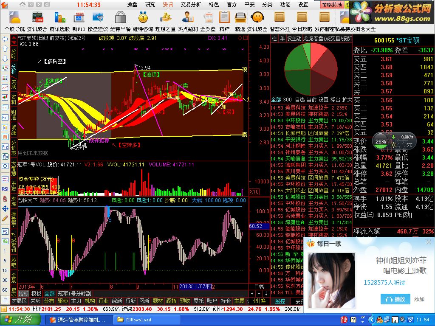This screenshot has height=326, width=435.
Task: Click the candlestick chart icon in left sidebar
Action: 5,97
